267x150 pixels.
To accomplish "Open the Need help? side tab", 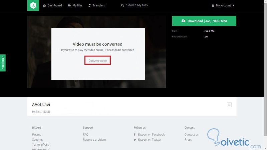I will (x=3, y=63).
